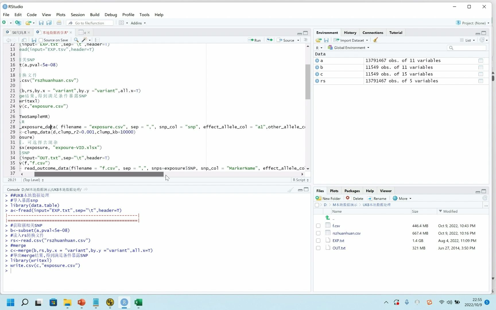Image resolution: width=496 pixels, height=310 pixels.
Task: Click the save workspace icon in Environment pane
Action: [x=326, y=40]
